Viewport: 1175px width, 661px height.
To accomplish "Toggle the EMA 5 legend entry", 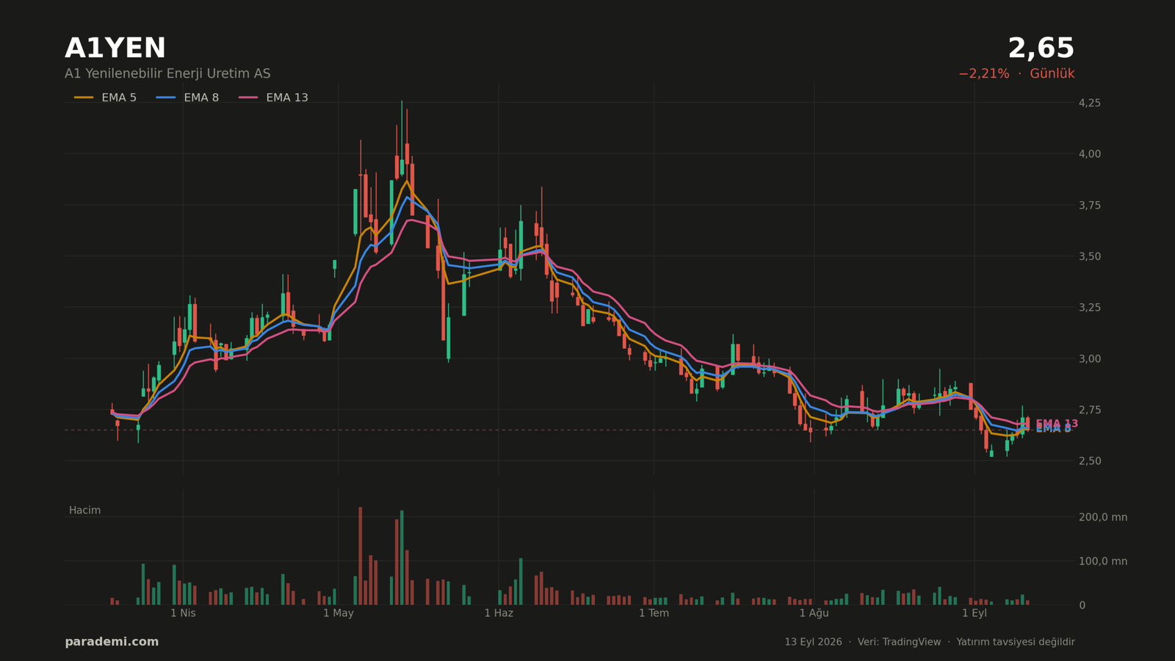I will 105,98.
